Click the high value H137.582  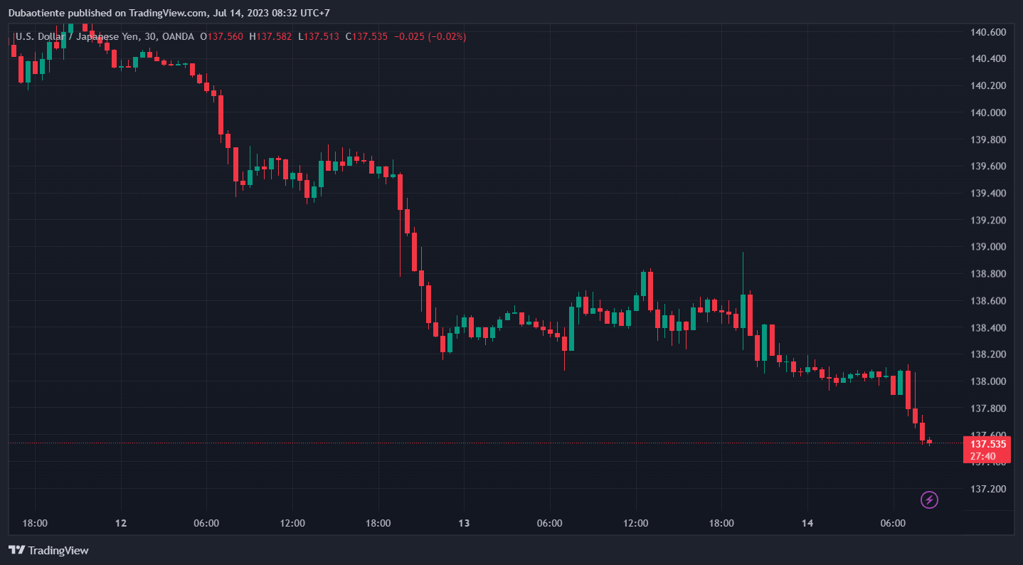pyautogui.click(x=270, y=36)
